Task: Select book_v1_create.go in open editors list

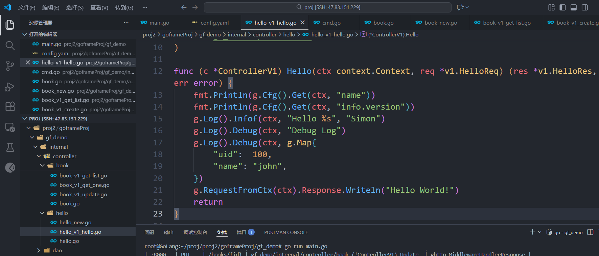Action: [x=78, y=109]
